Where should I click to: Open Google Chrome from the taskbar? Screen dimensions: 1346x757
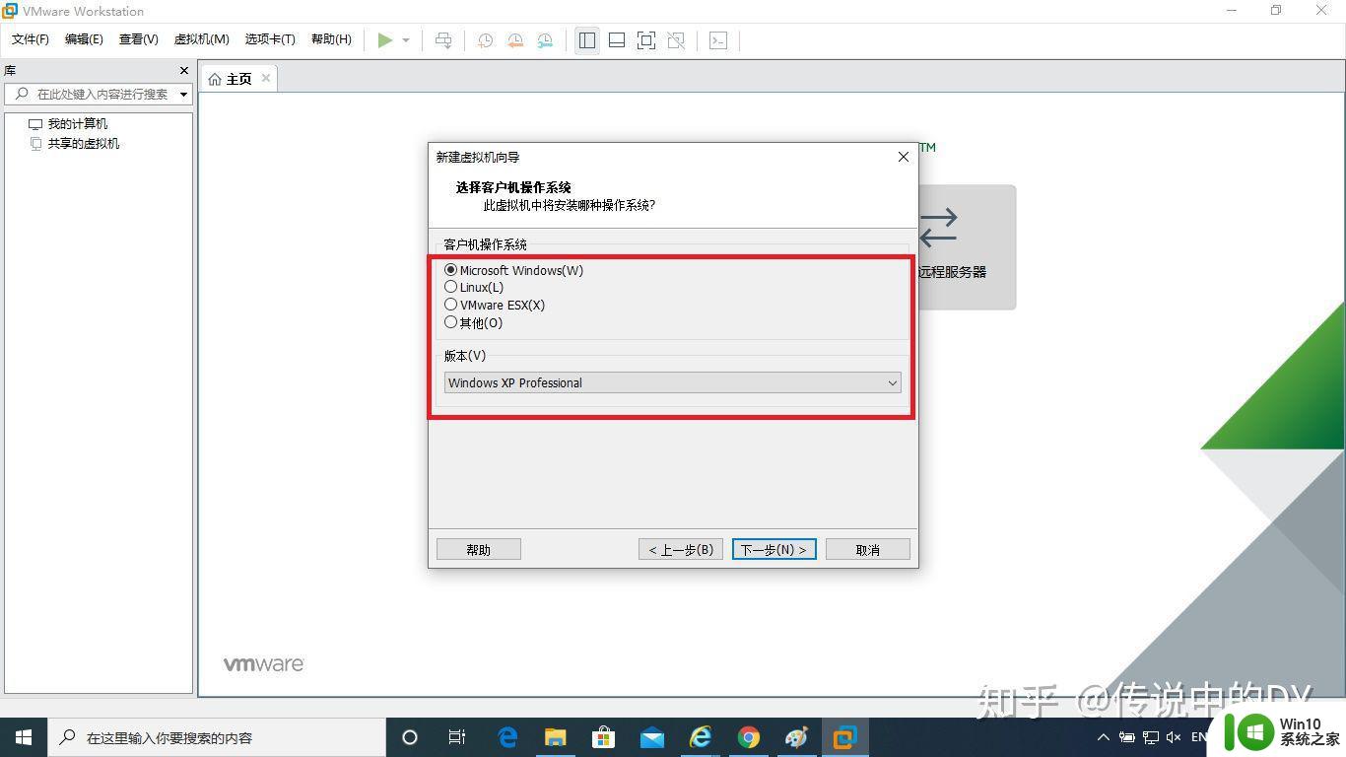coord(748,737)
